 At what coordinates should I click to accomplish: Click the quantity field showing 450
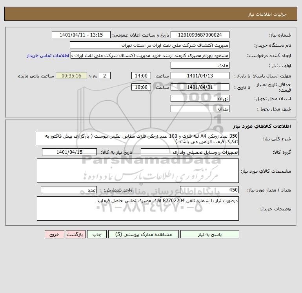tap(209, 190)
